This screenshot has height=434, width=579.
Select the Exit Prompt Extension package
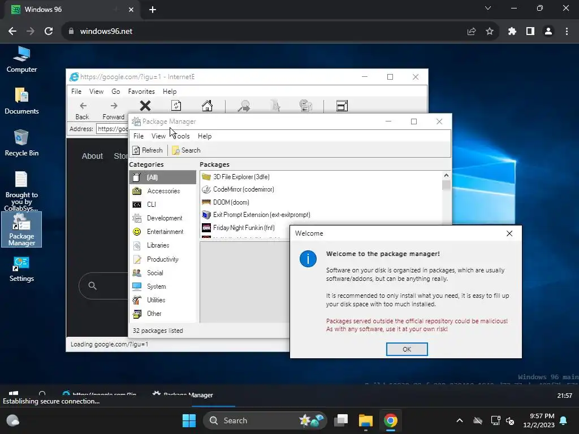[321, 215]
